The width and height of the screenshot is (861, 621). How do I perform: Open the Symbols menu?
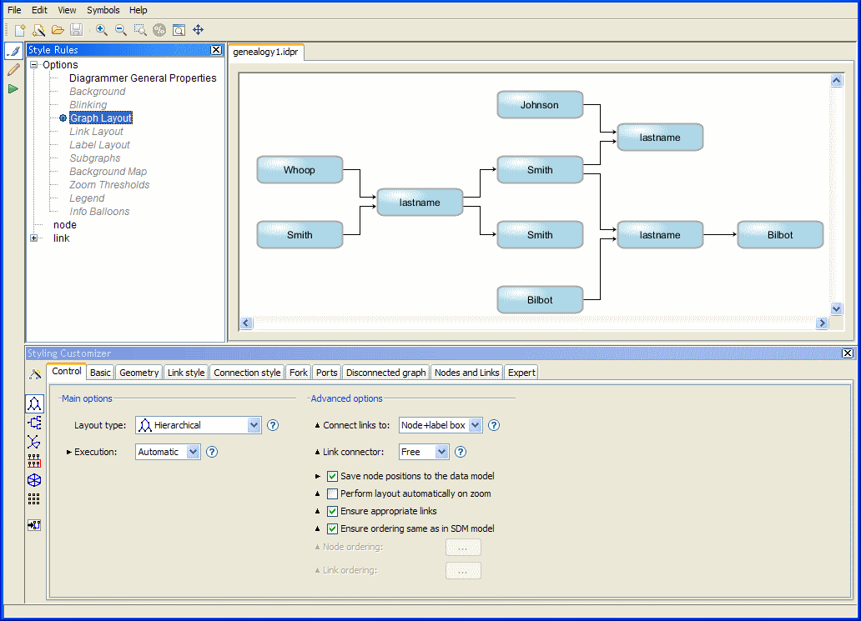(103, 10)
